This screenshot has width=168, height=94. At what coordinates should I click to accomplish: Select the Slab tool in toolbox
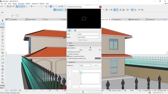[3, 50]
